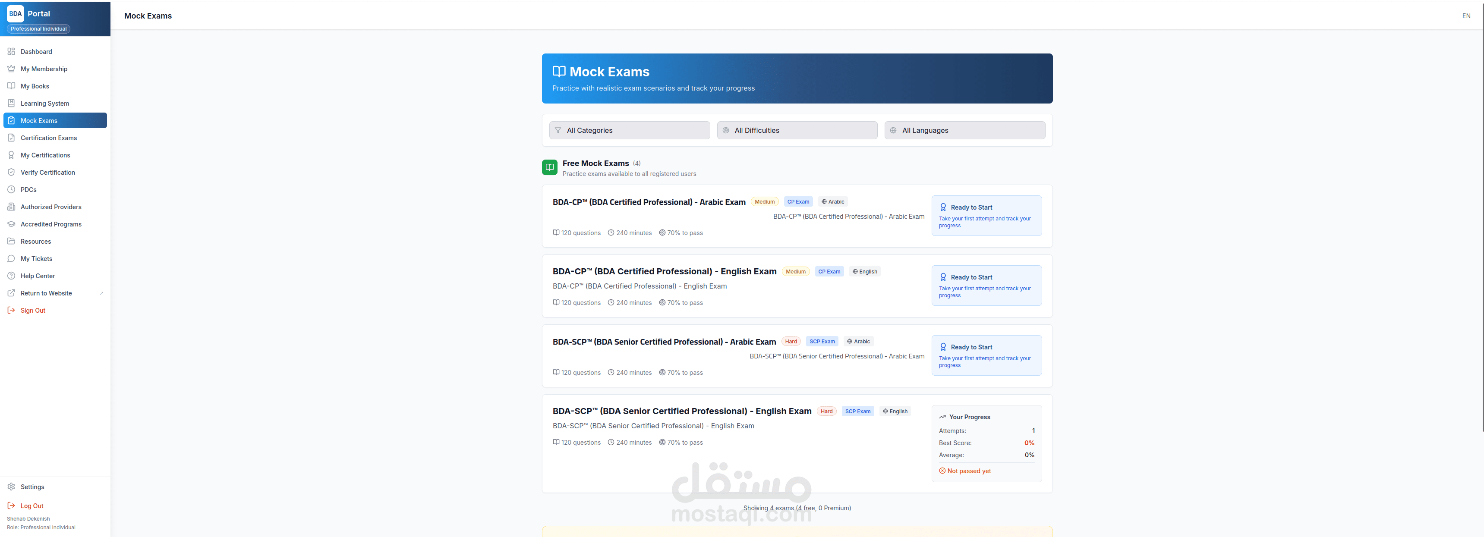
Task: Click the My Books book icon
Action: coord(11,86)
